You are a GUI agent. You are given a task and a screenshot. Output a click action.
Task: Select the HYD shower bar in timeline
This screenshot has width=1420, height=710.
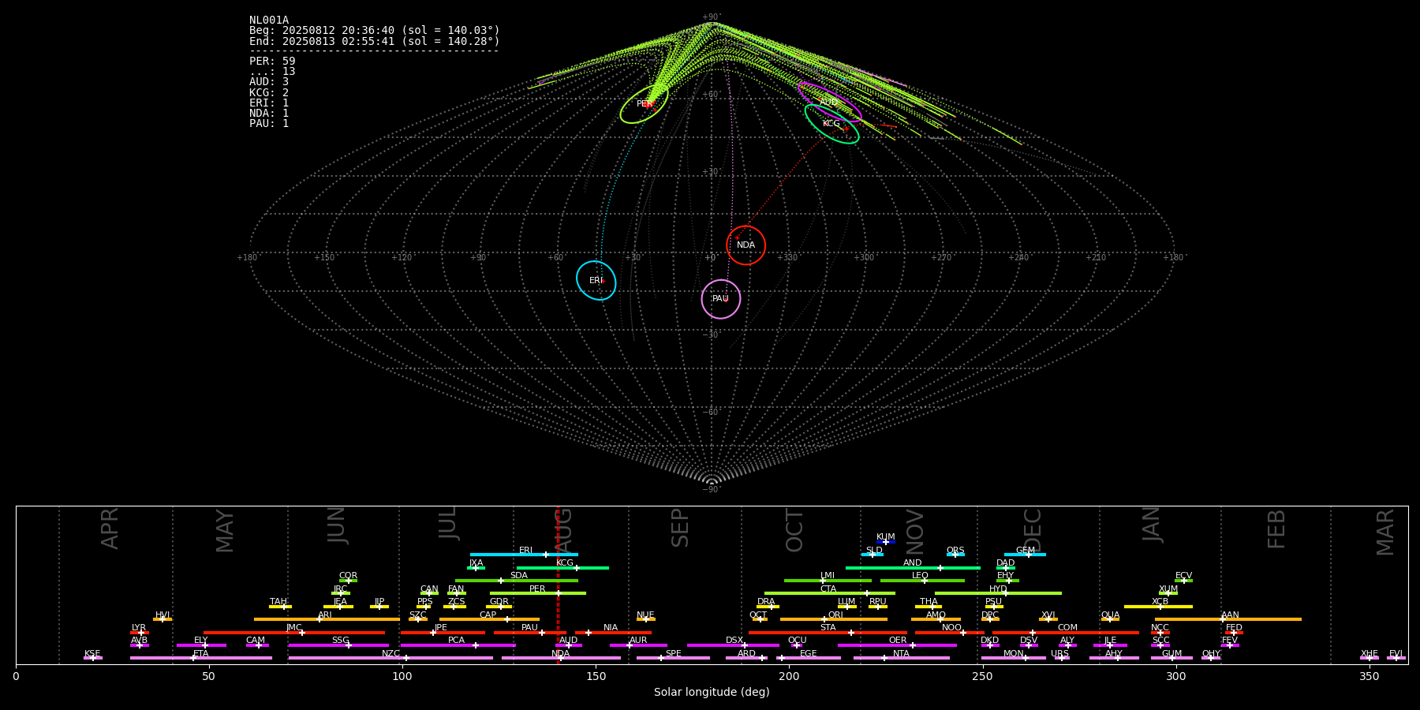point(998,593)
